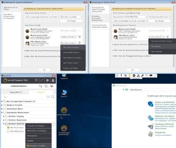This screenshot has width=176, height=148.
Task: Expand the Rechner Eingang subfolder
Action: tap(4, 116)
